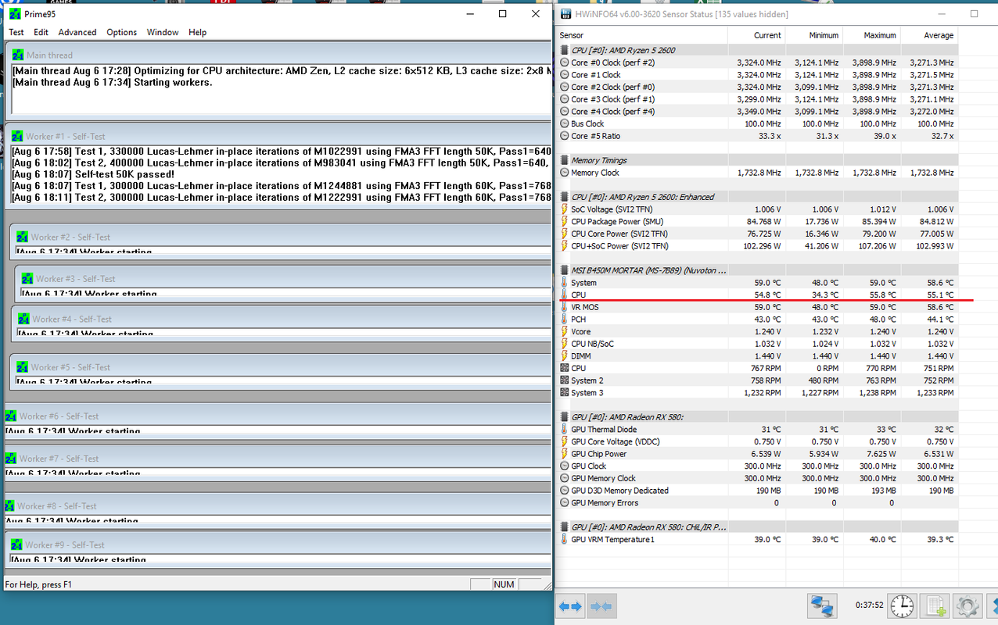Click the Sensor column header
998x625 pixels.
click(642, 35)
